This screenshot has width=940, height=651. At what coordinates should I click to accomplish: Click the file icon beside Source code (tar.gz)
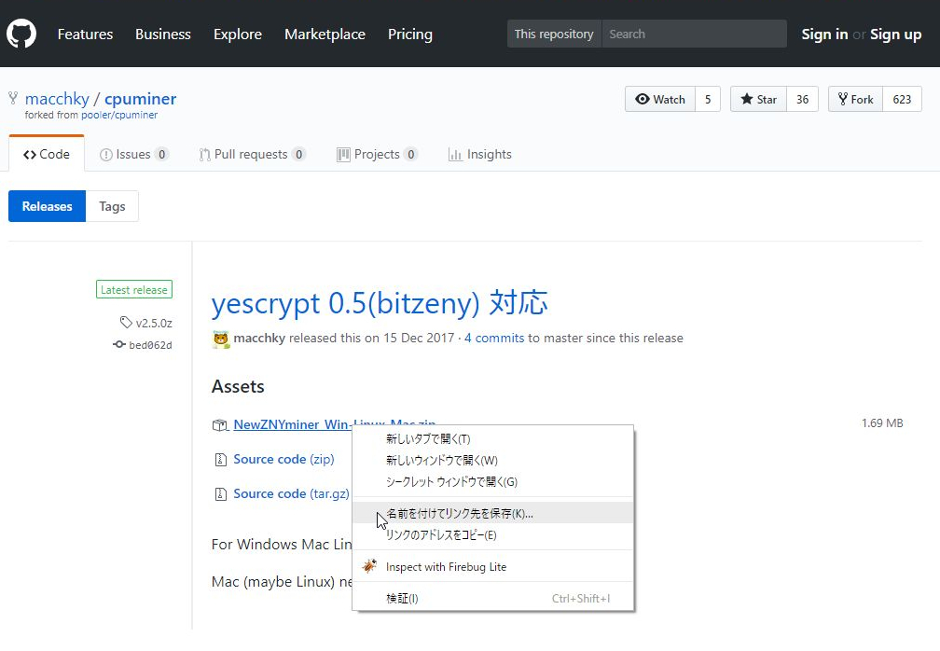tap(221, 494)
